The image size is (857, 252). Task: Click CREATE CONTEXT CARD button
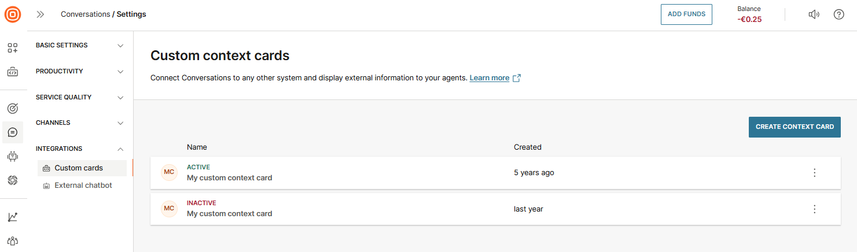click(x=794, y=127)
